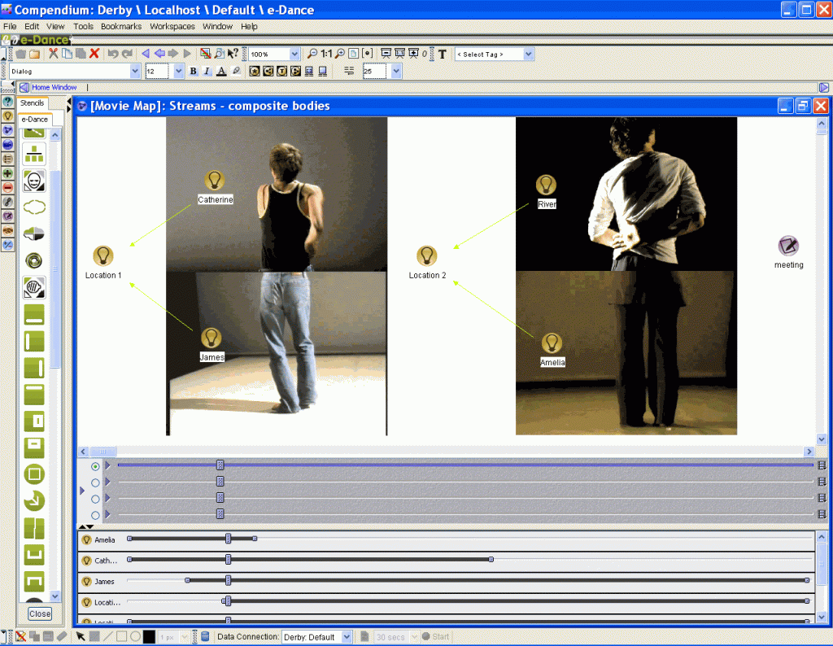Click the Location 2 idea node
The image size is (833, 646).
pyautogui.click(x=427, y=256)
